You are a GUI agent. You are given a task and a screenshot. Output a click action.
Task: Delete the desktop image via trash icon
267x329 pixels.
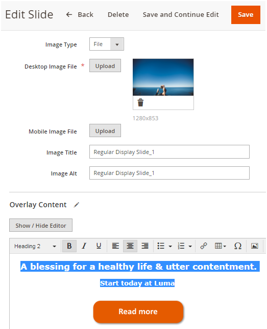tap(140, 103)
